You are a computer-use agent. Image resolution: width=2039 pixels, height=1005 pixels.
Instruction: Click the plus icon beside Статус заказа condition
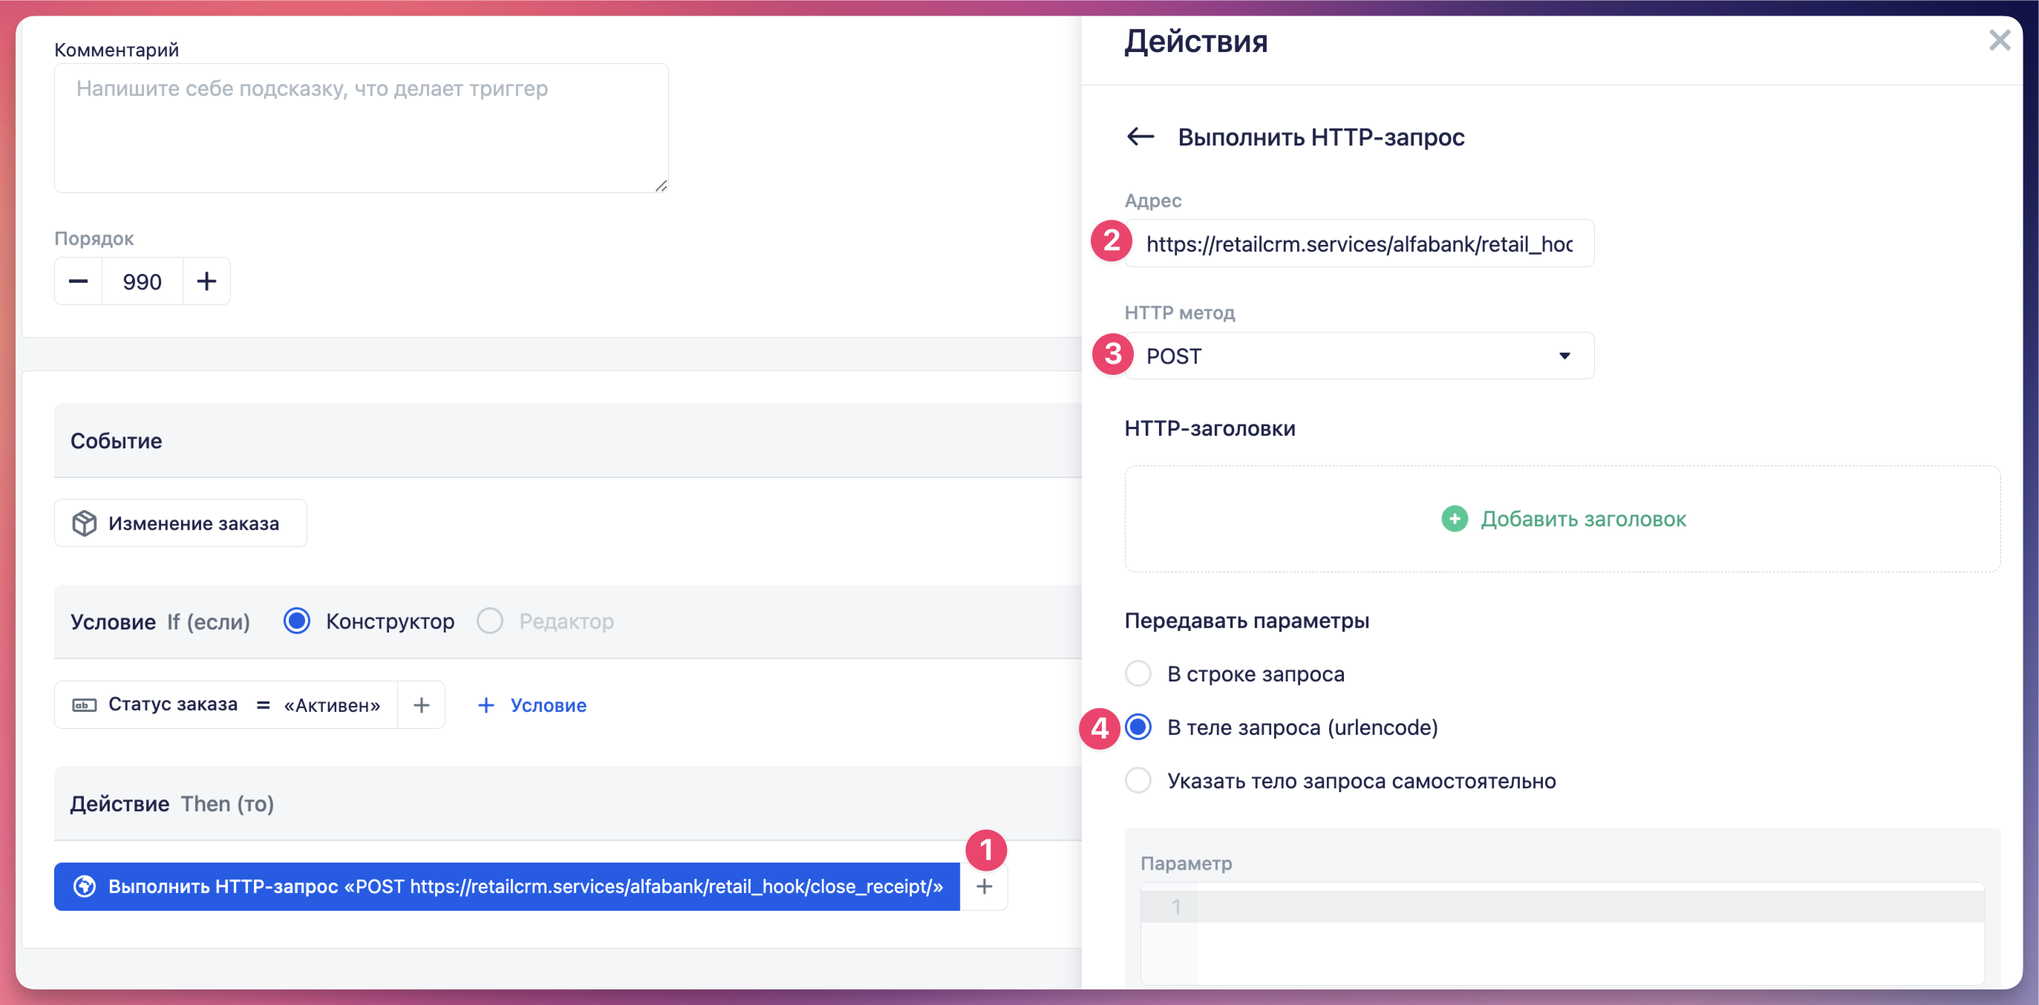click(x=421, y=705)
